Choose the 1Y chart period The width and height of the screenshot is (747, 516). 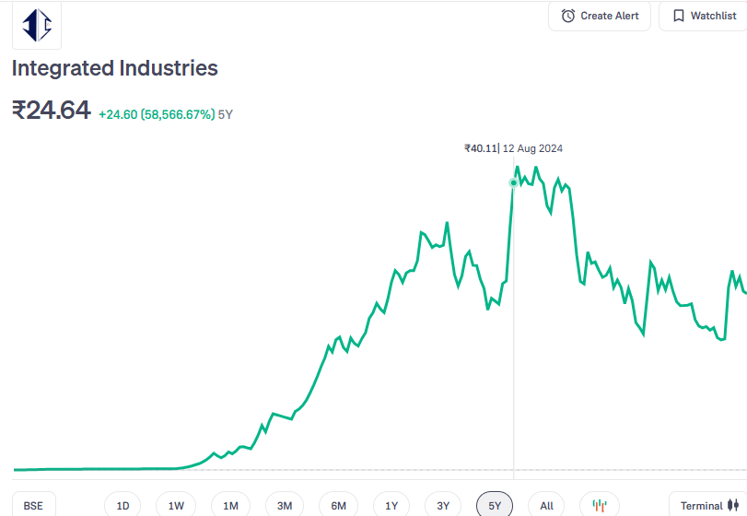point(391,505)
